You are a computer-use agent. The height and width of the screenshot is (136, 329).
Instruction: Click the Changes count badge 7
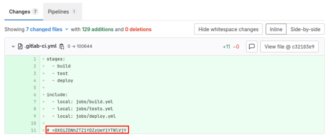point(35,12)
